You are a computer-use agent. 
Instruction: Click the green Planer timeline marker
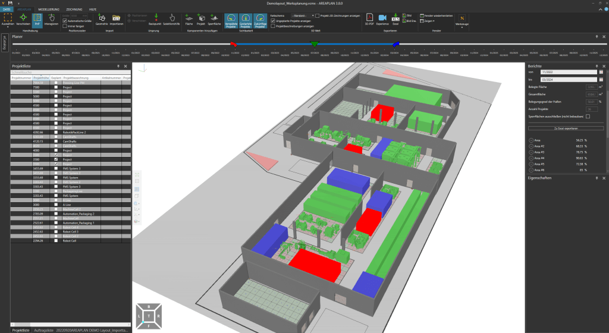pyautogui.click(x=315, y=45)
